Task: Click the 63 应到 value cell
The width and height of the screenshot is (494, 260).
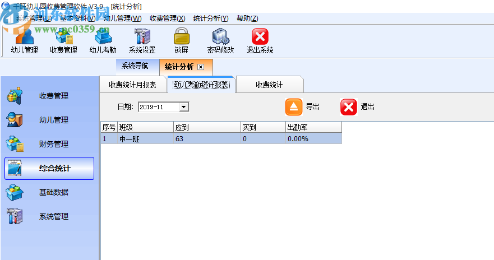Action: (x=207, y=139)
